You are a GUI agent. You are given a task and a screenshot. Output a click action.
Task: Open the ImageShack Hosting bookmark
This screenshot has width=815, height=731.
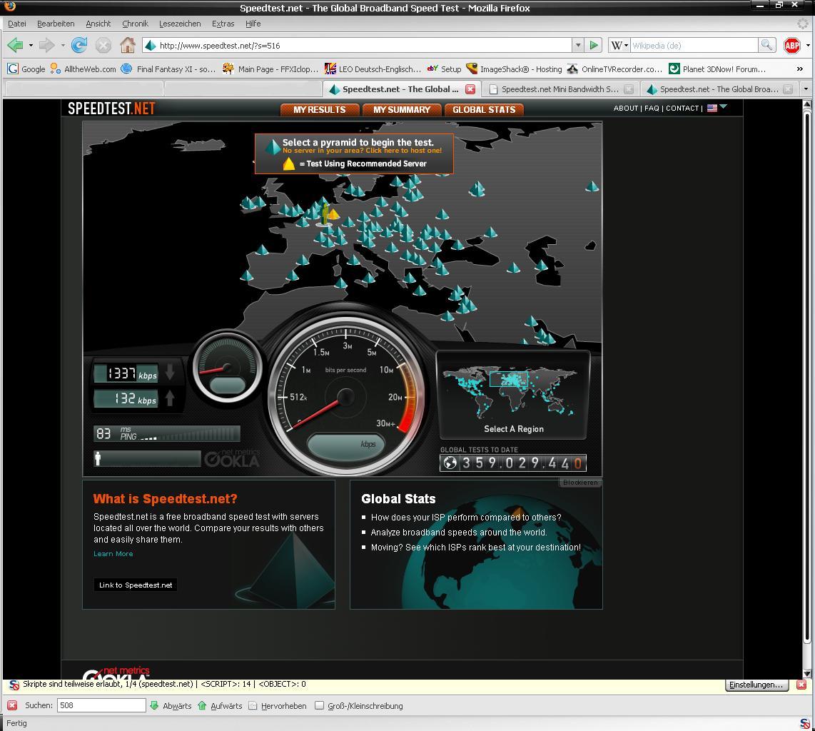(514, 69)
